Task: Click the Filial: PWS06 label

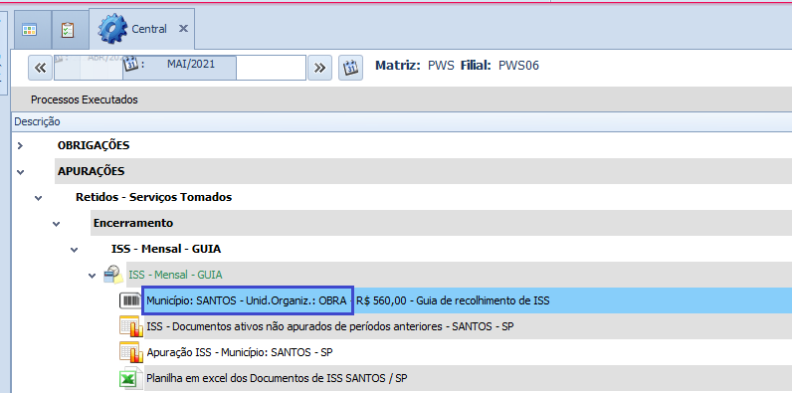Action: point(499,65)
